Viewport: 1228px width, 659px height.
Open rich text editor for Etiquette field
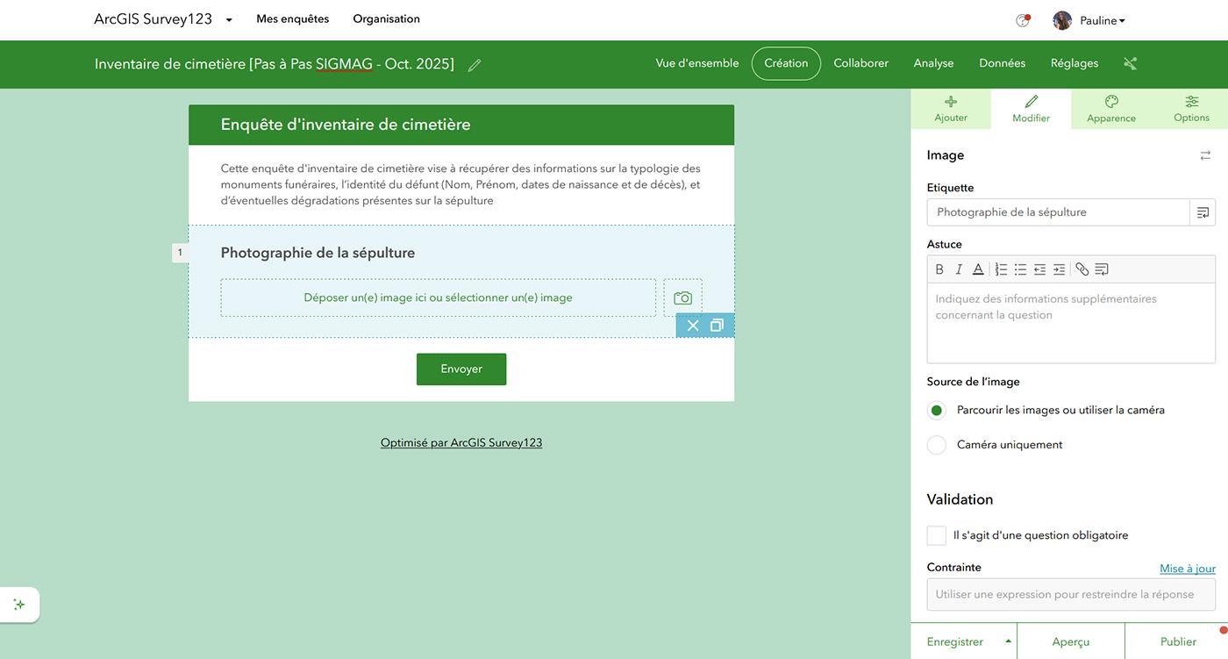(x=1203, y=212)
